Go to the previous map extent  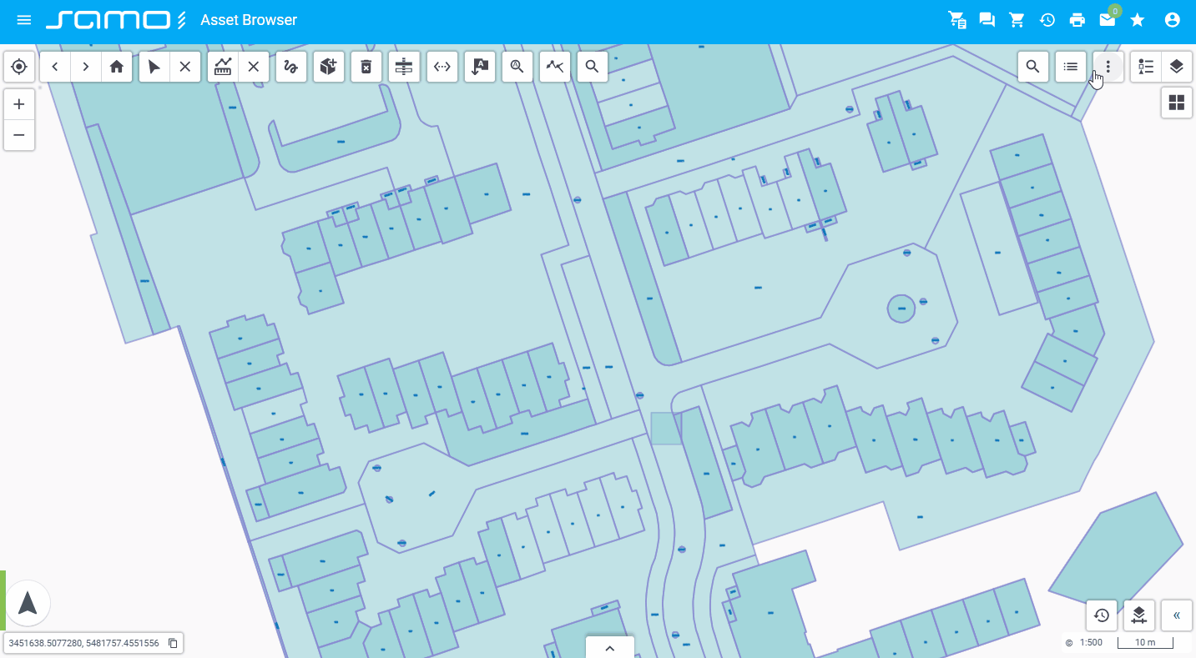pos(55,67)
